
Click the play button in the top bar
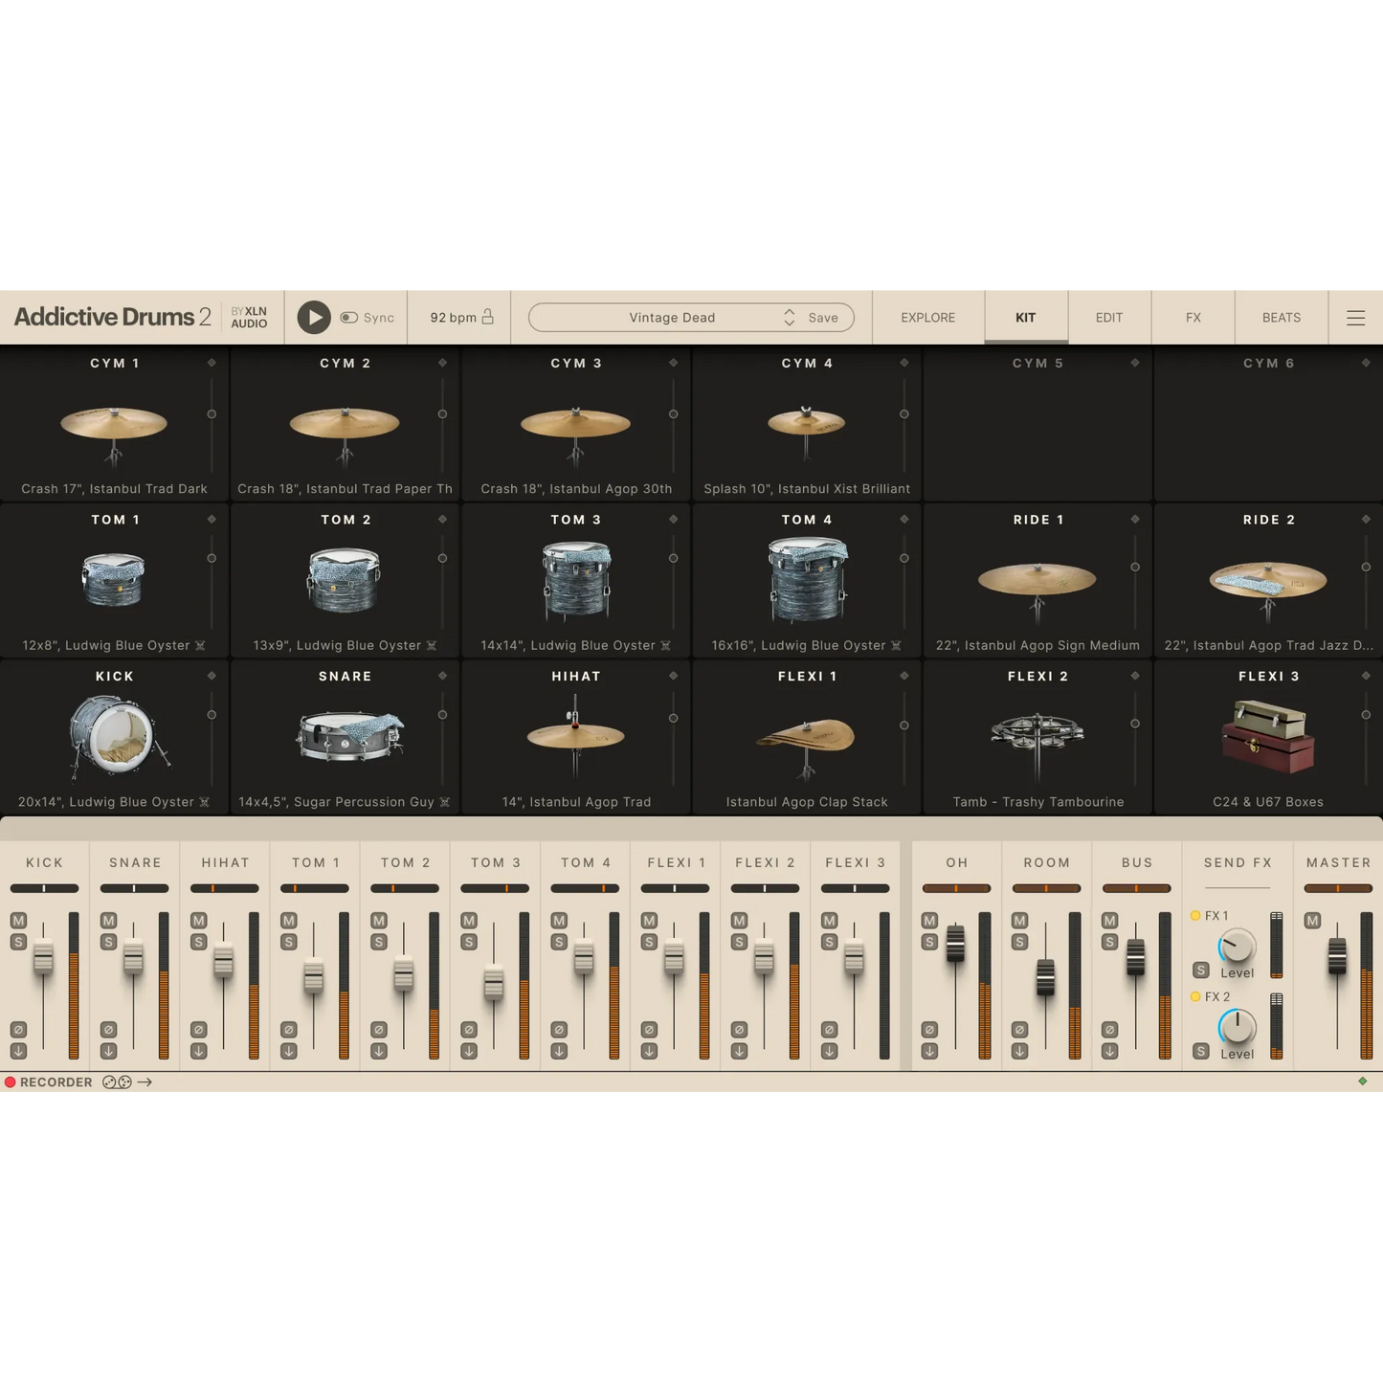pyautogui.click(x=313, y=317)
